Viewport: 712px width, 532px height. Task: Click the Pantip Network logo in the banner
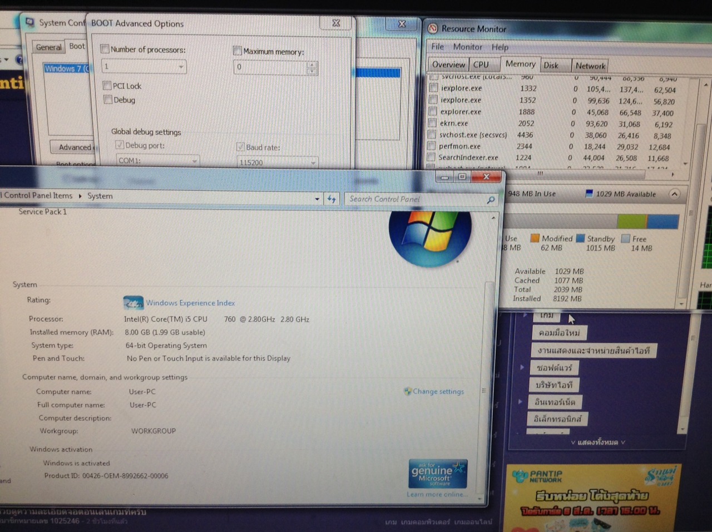click(x=537, y=476)
